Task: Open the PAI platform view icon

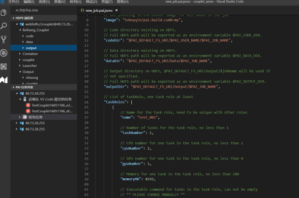Action: (x=3, y=80)
